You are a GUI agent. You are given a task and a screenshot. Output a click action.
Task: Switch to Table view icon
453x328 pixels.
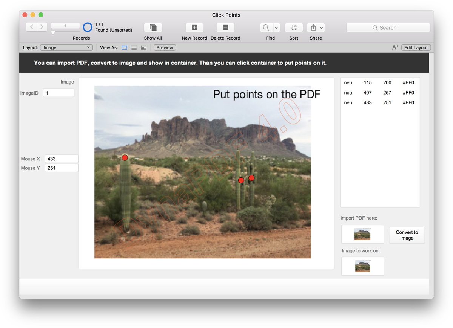click(143, 47)
